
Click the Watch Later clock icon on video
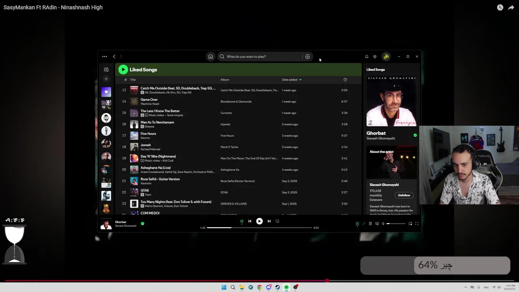click(x=500, y=7)
